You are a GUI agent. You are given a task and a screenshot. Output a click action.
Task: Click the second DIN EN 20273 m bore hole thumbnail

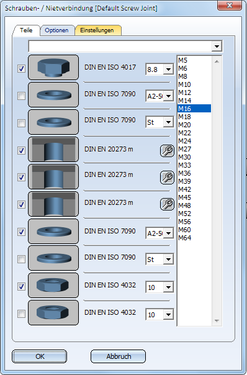pos(53,176)
